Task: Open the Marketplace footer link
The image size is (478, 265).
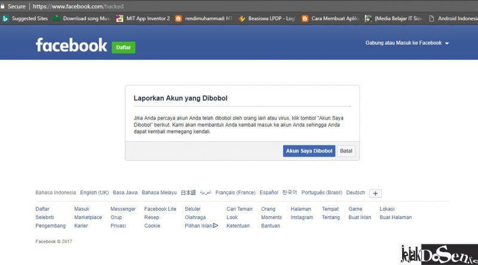Action: [x=88, y=217]
